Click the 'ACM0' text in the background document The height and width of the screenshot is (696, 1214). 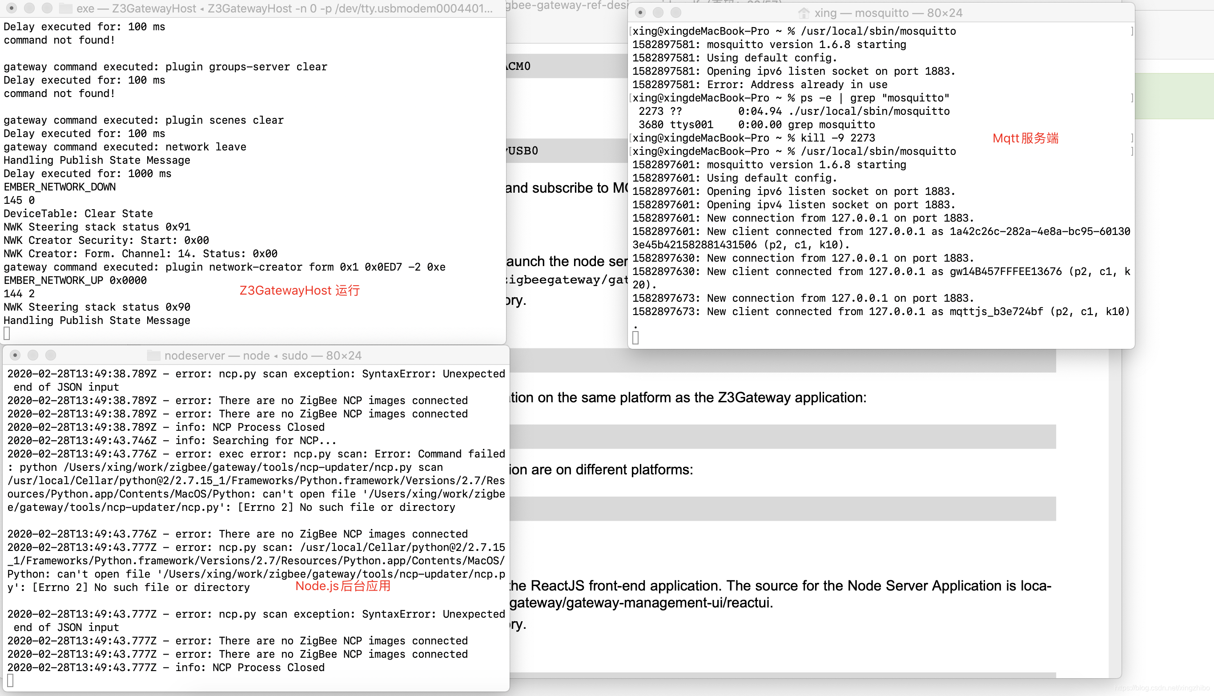[x=519, y=66]
